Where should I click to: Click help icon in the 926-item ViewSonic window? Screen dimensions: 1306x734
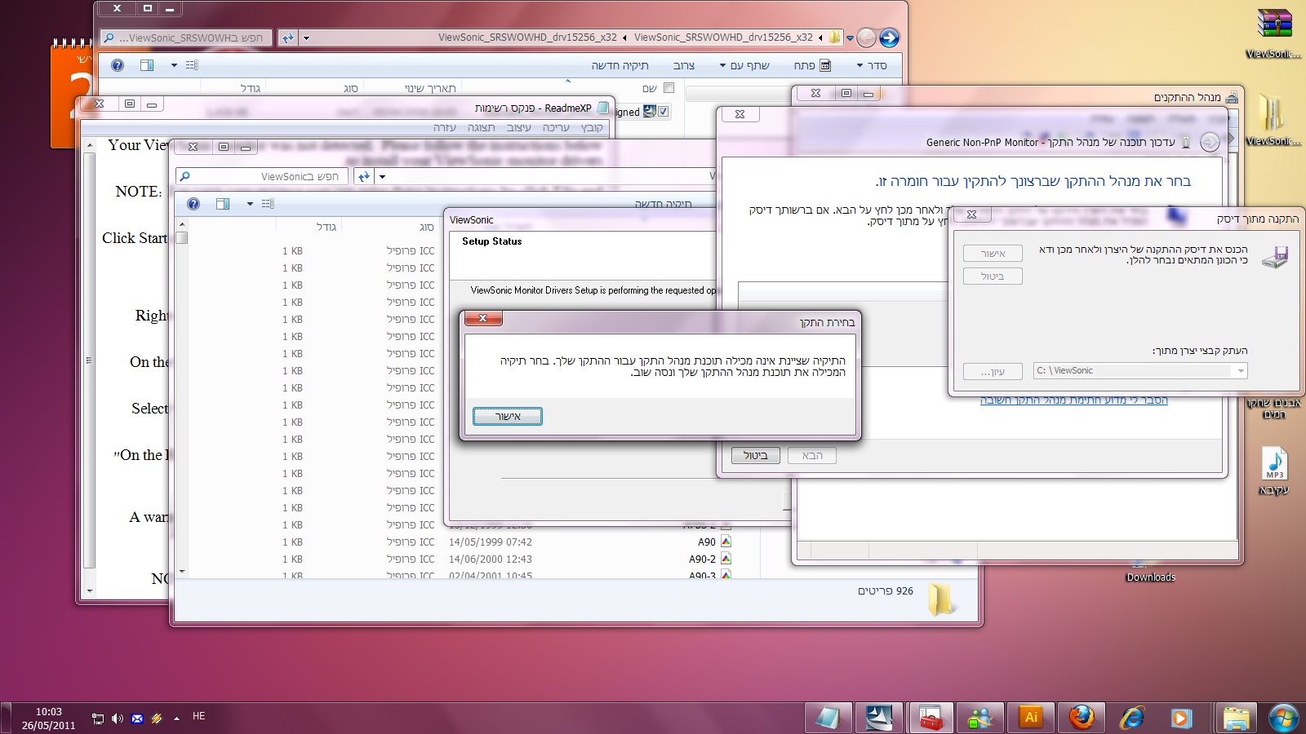point(193,204)
